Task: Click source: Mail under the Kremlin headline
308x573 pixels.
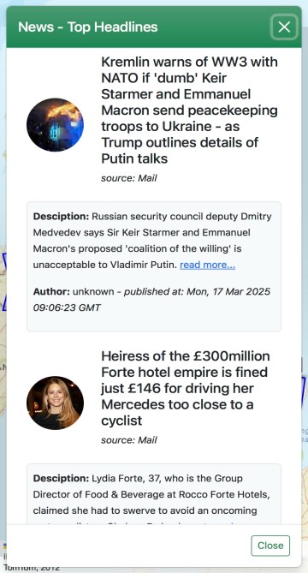Action: [129, 178]
